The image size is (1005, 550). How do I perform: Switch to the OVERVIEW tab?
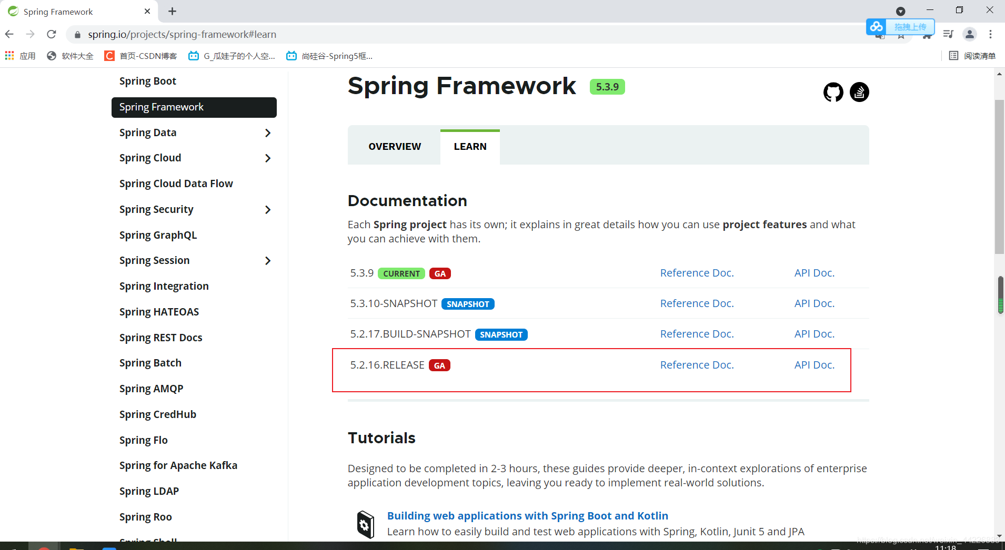(x=395, y=147)
